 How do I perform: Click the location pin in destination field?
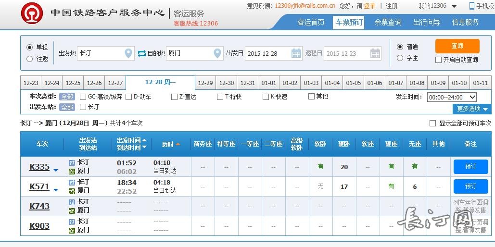217,53
